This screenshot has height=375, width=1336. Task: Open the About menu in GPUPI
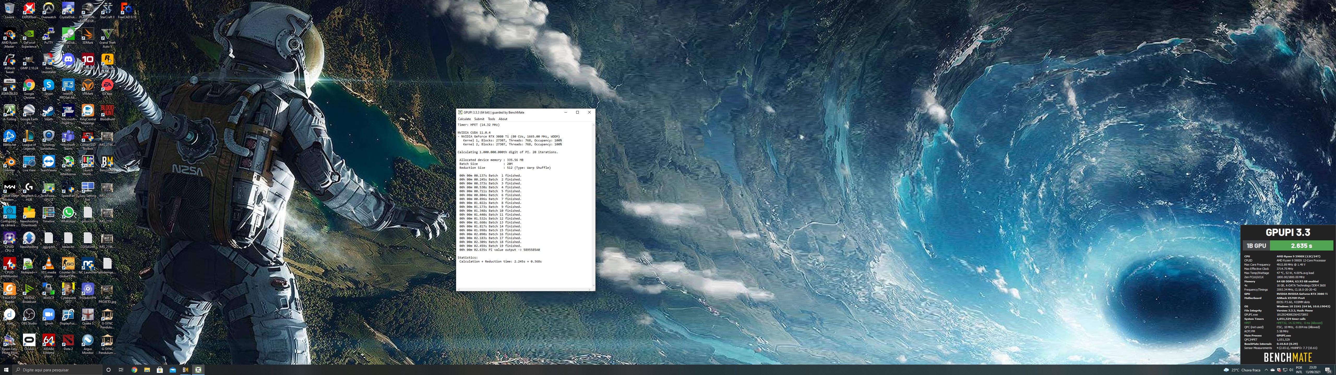point(503,119)
